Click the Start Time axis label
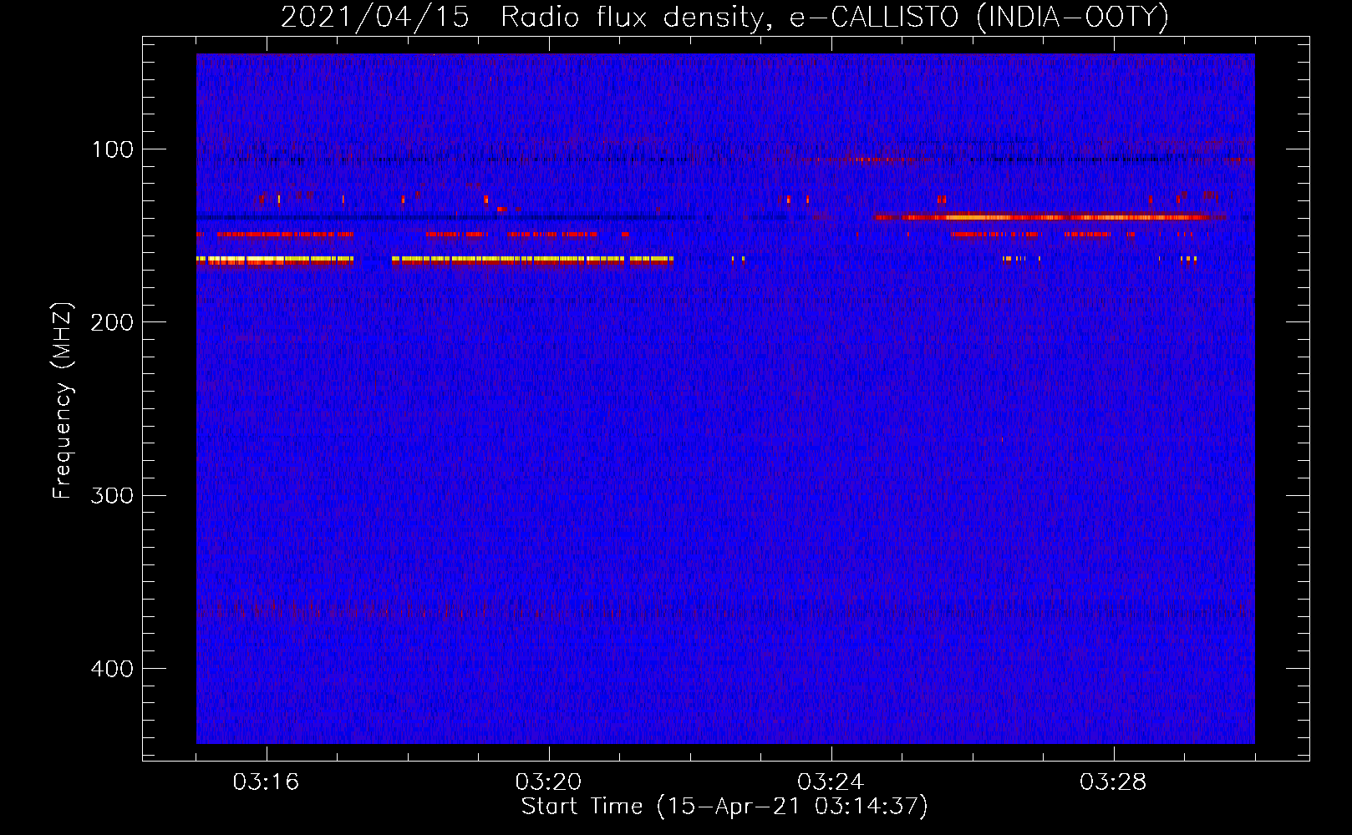This screenshot has height=835, width=1352. coord(724,807)
